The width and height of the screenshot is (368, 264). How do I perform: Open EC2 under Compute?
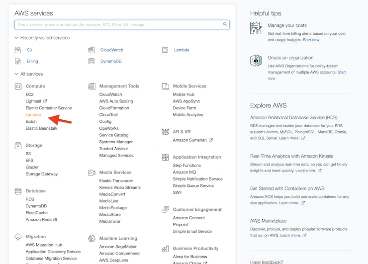pos(29,94)
